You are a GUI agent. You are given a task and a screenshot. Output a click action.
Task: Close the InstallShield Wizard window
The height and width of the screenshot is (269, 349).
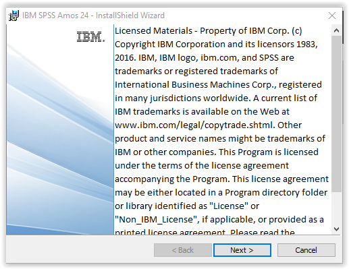coord(332,16)
